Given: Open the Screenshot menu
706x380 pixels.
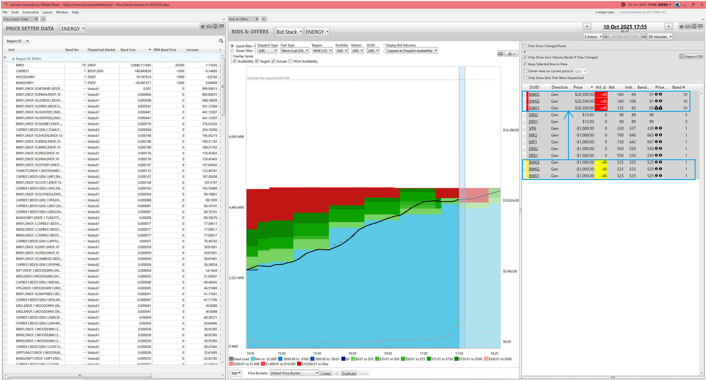Looking at the screenshot, I should pyautogui.click(x=30, y=12).
